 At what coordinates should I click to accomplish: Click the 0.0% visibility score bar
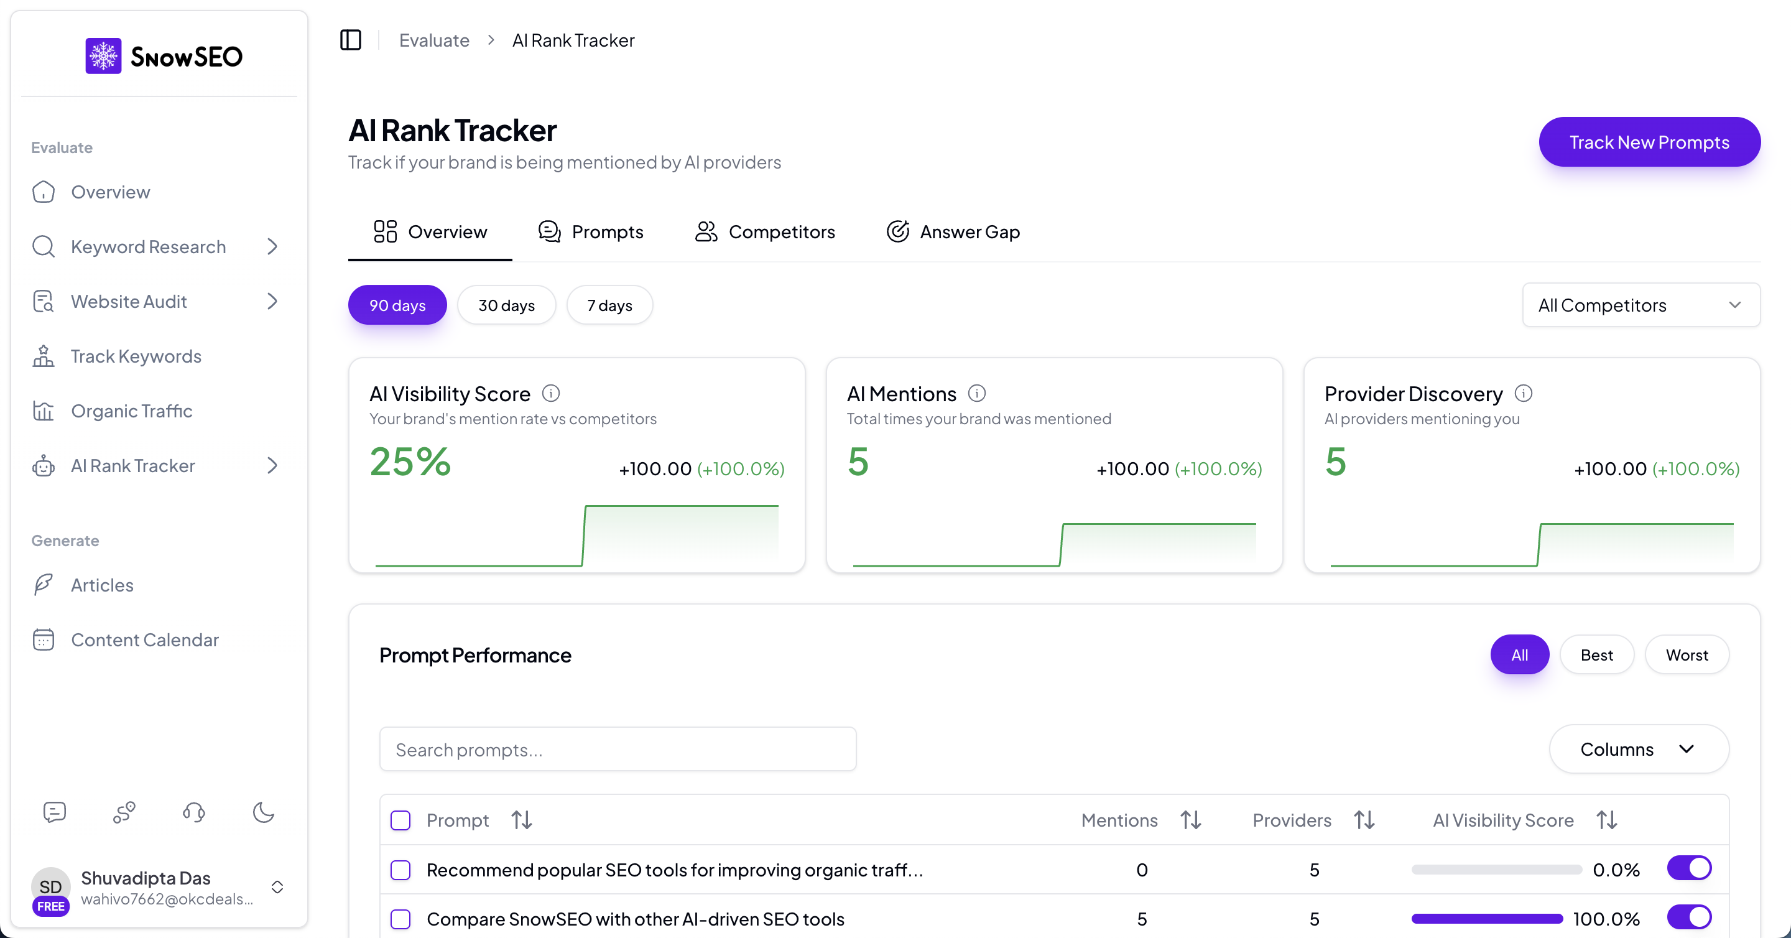pos(1496,870)
